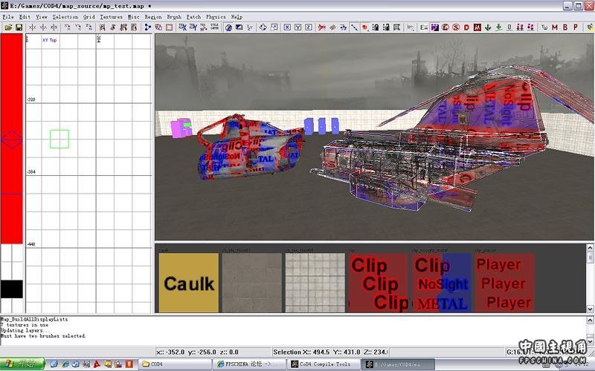This screenshot has height=371, width=595.
Task: Select the gray floor texture thumbnail
Action: pyautogui.click(x=252, y=283)
